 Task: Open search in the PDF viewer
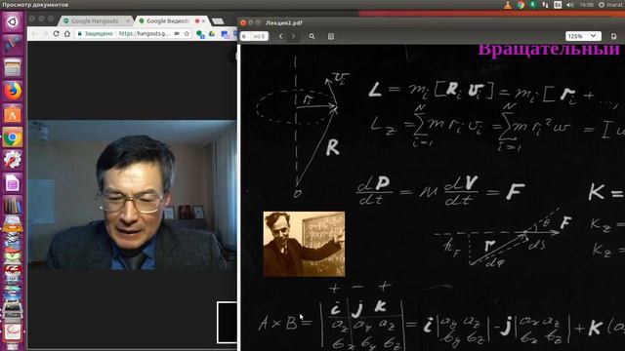pyautogui.click(x=312, y=36)
